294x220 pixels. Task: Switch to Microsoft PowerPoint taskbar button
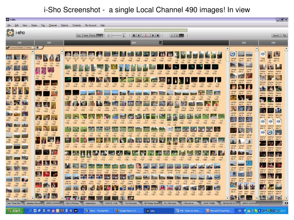click(220, 211)
